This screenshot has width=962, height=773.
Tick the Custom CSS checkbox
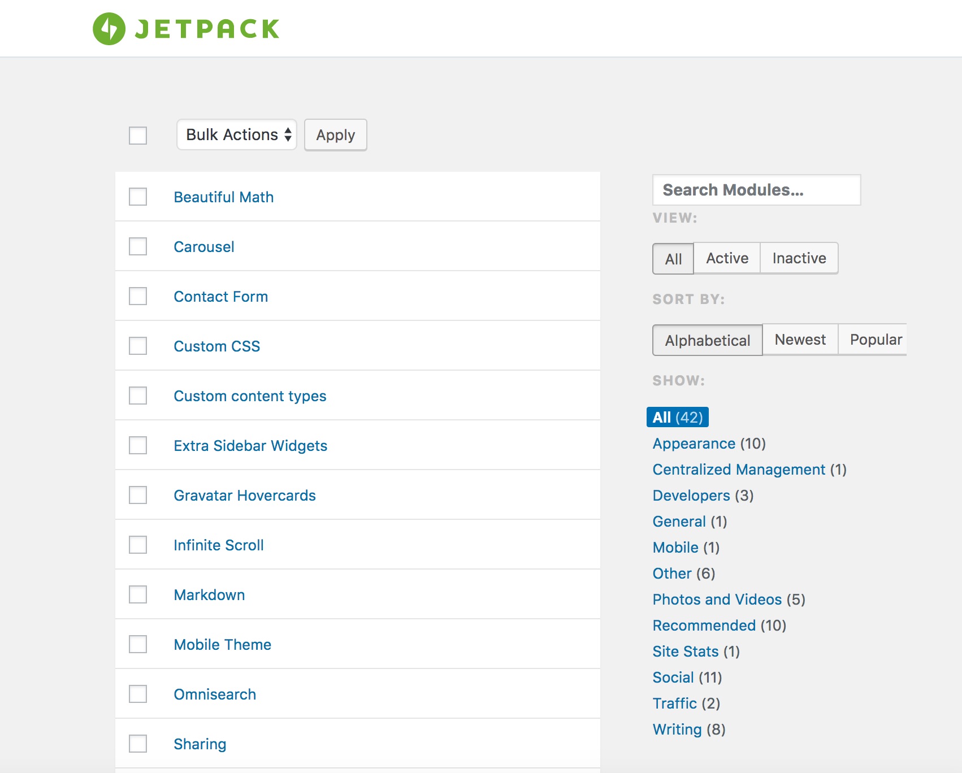tap(138, 346)
